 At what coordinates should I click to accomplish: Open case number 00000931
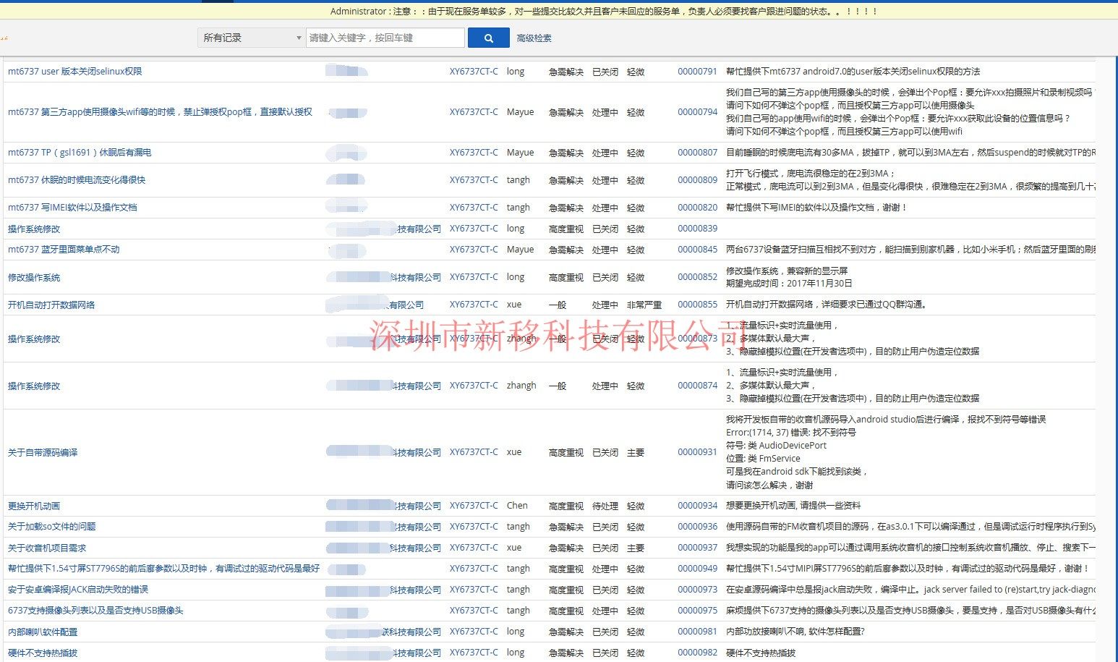697,452
